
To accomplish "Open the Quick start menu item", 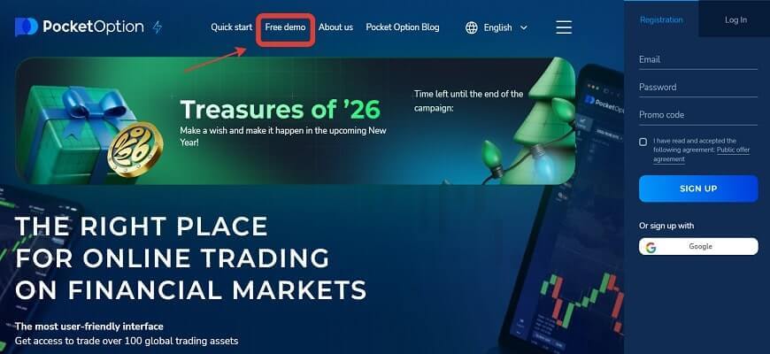I will click(231, 27).
